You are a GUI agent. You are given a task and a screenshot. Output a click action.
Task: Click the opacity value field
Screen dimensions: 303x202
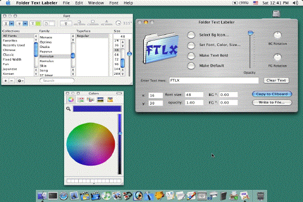point(194,103)
